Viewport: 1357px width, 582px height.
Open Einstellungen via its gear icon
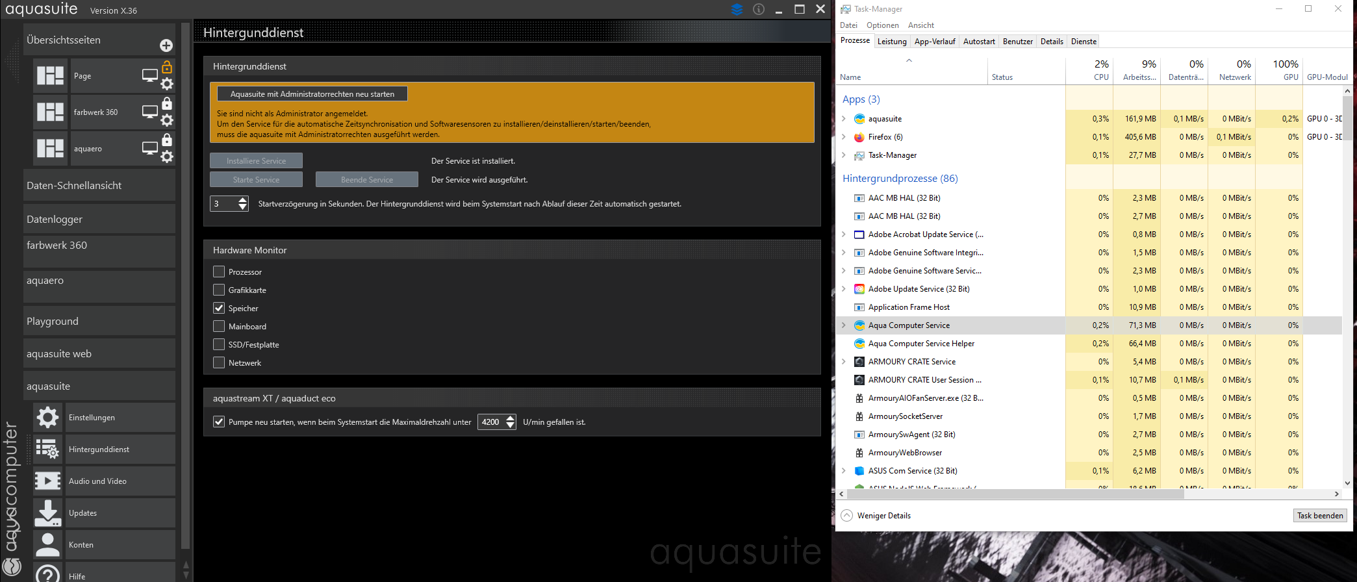(x=48, y=417)
